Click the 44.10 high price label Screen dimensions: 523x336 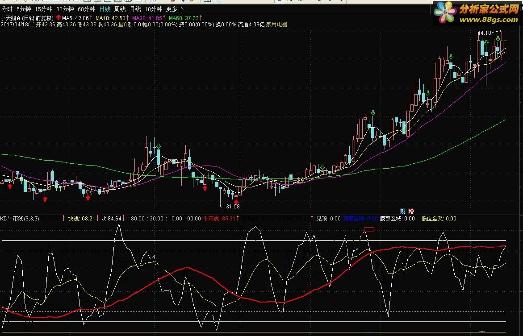tap(484, 33)
